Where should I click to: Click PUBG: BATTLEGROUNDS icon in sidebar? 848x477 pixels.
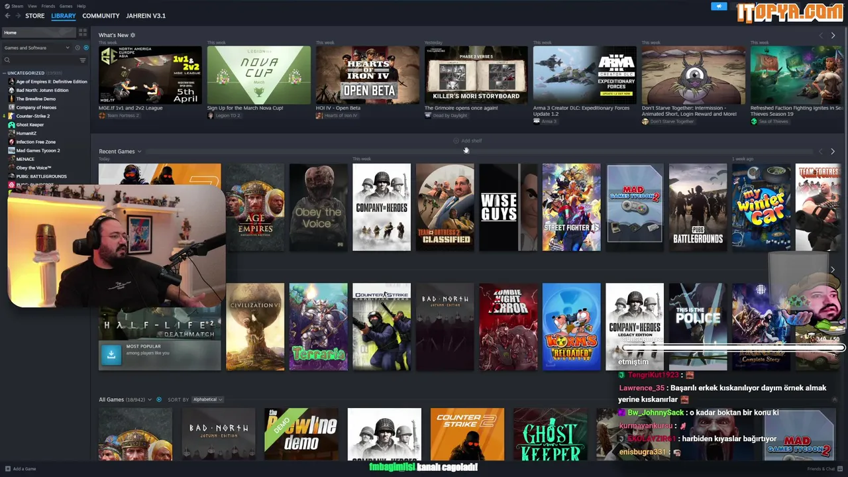(11, 176)
